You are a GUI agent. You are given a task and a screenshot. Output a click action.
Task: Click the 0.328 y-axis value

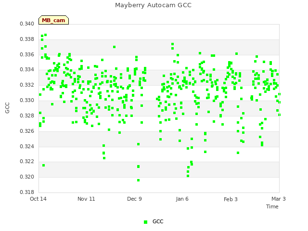[x=27, y=115]
